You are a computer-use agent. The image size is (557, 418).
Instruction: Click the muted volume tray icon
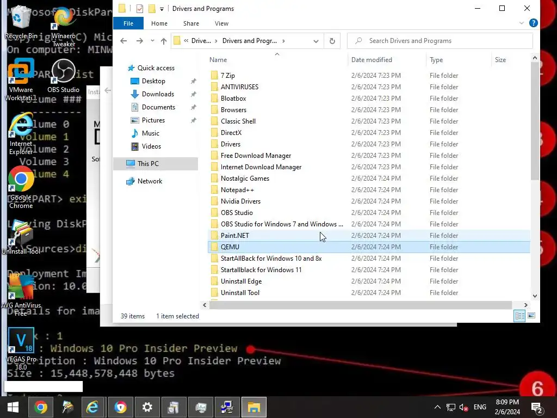[463, 407]
